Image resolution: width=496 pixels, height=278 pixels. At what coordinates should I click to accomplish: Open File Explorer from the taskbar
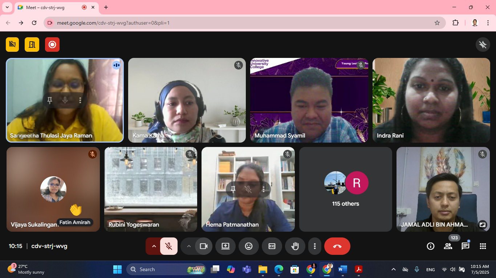click(x=263, y=269)
